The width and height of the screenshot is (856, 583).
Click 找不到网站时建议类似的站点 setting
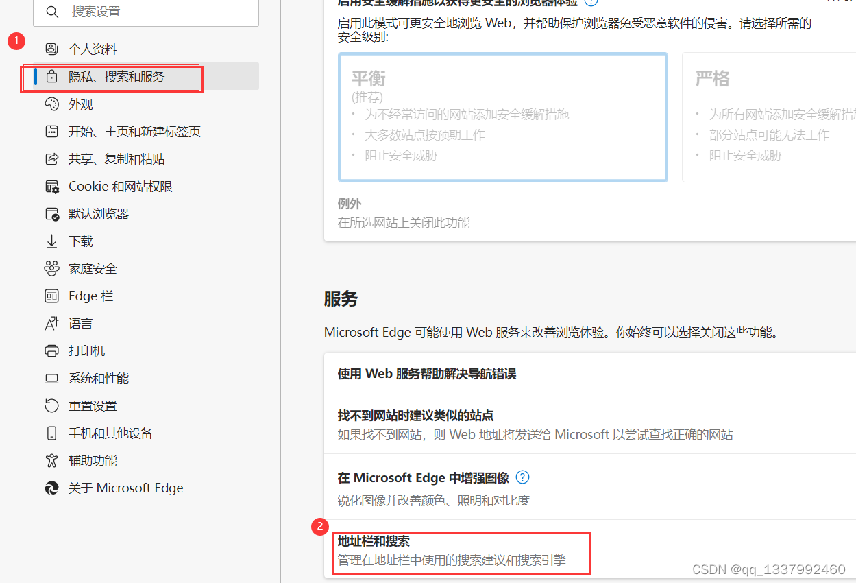click(590, 424)
